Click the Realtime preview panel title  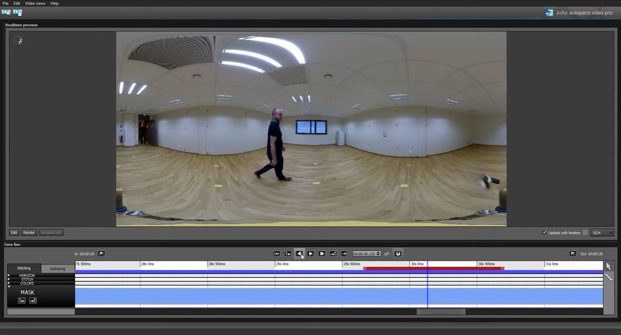pos(21,25)
